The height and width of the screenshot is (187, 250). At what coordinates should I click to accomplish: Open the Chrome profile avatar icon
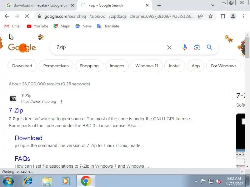point(233,16)
